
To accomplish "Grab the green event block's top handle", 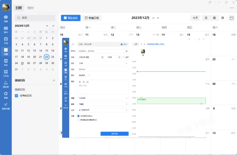I will click(x=141, y=98).
